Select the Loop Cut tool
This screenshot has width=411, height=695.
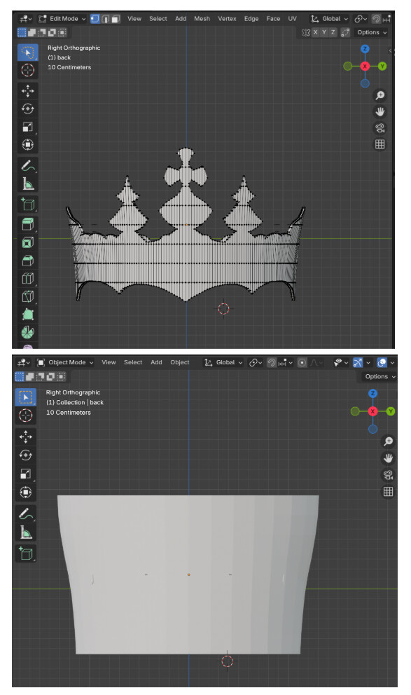click(x=27, y=278)
